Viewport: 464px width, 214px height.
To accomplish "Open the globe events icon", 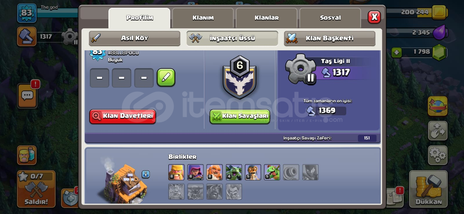I will coord(438,106).
